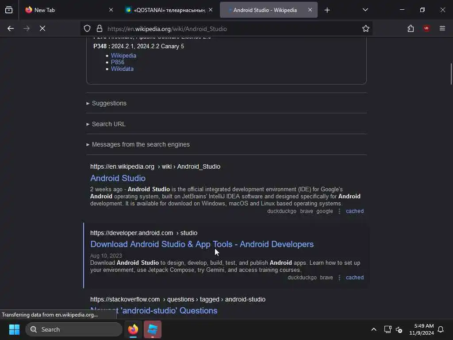The height and width of the screenshot is (340, 453).
Task: Open Download Android Studio & App Tools result
Action: (202, 244)
